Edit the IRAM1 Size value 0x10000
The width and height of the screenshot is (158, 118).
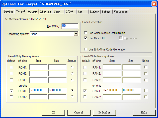pyautogui.click(x=132, y=90)
